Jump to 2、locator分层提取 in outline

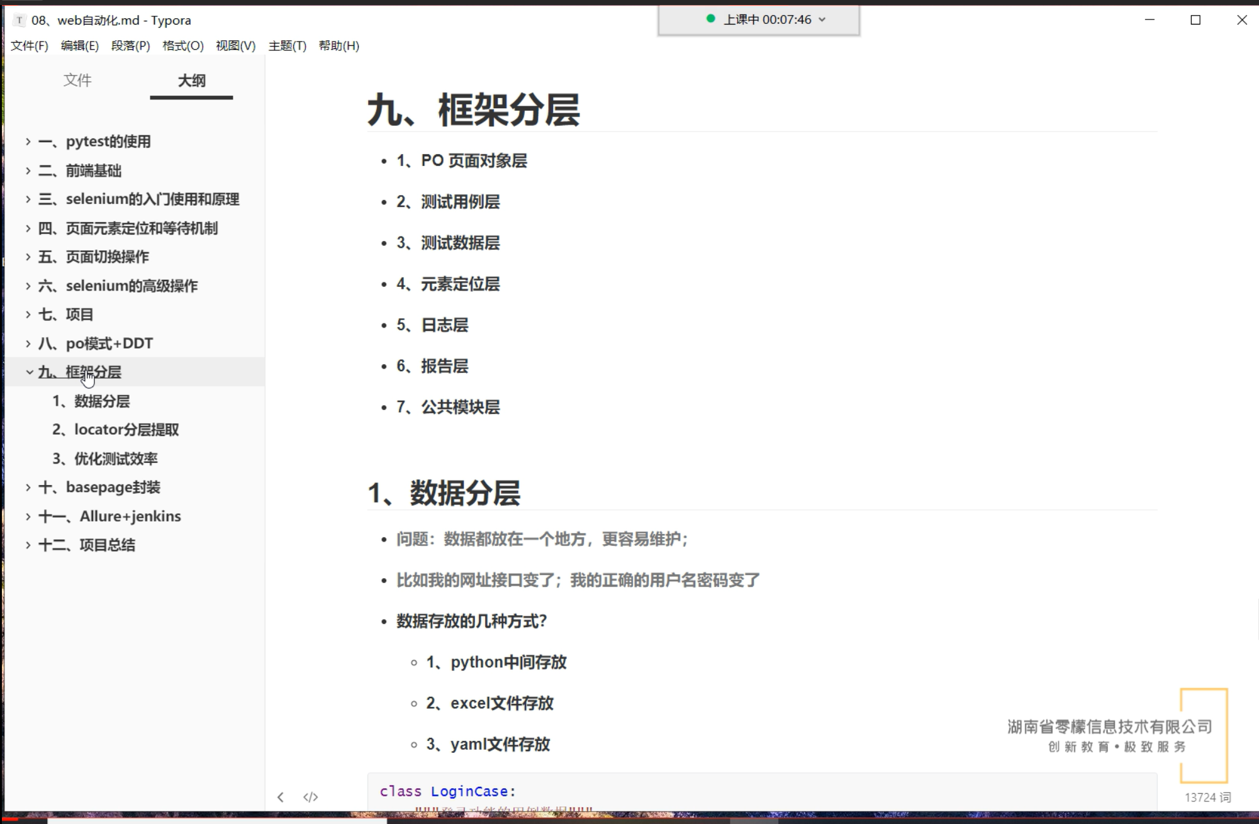click(116, 430)
